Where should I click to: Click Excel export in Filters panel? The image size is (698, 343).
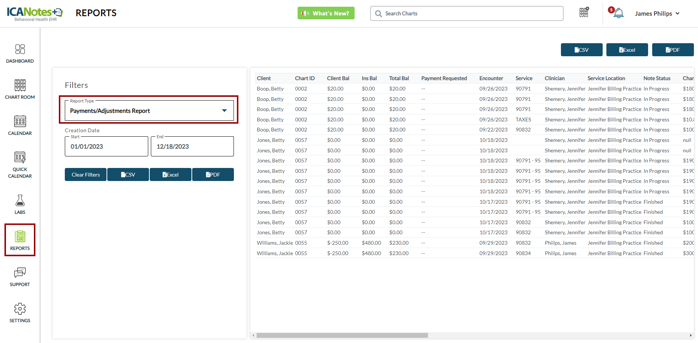171,175
